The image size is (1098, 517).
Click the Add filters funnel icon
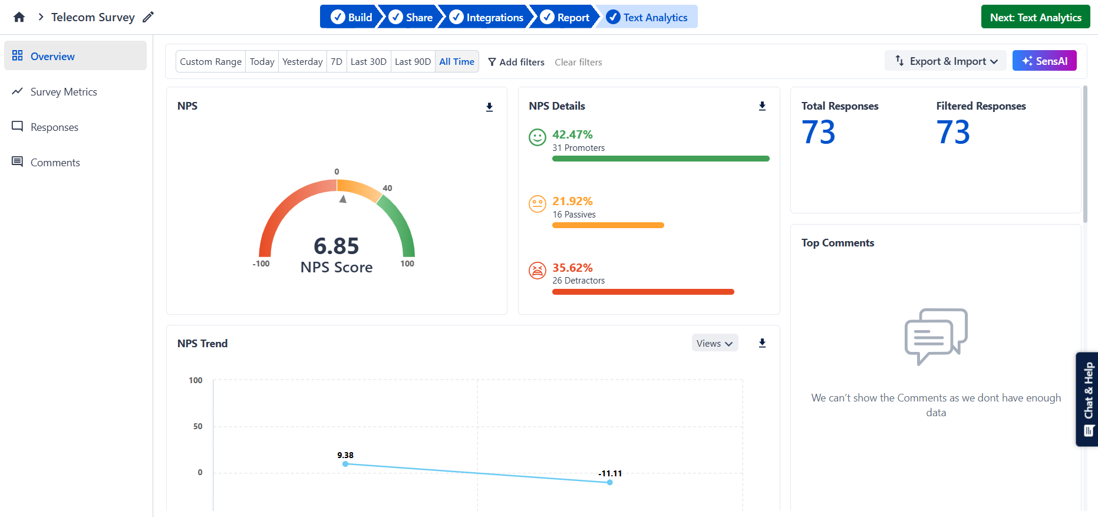click(x=492, y=62)
